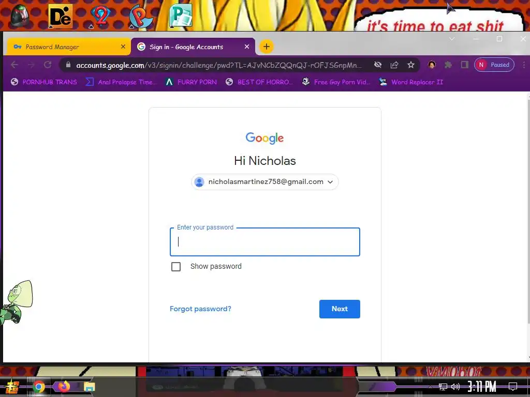The image size is (530, 397).
Task: Open the Start menu
Action: pos(11,387)
